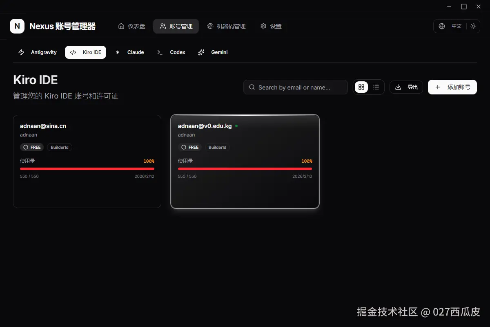Click the Nexus N logo icon
The height and width of the screenshot is (327, 490).
point(17,26)
